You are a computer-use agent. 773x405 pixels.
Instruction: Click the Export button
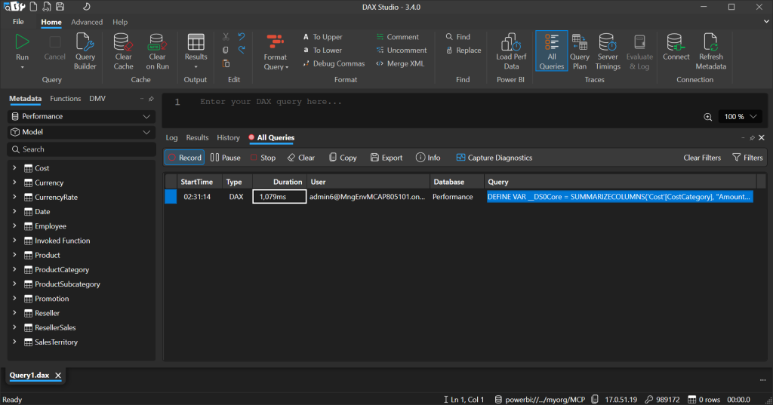386,158
